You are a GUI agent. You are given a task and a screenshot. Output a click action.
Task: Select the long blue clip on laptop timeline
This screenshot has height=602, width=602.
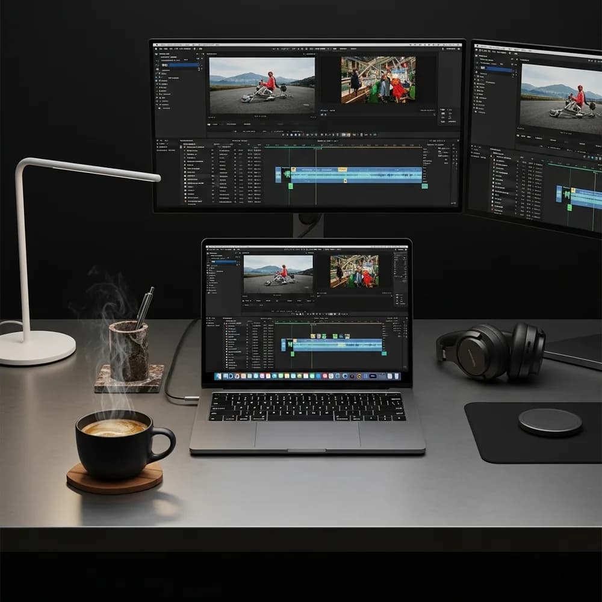point(338,345)
